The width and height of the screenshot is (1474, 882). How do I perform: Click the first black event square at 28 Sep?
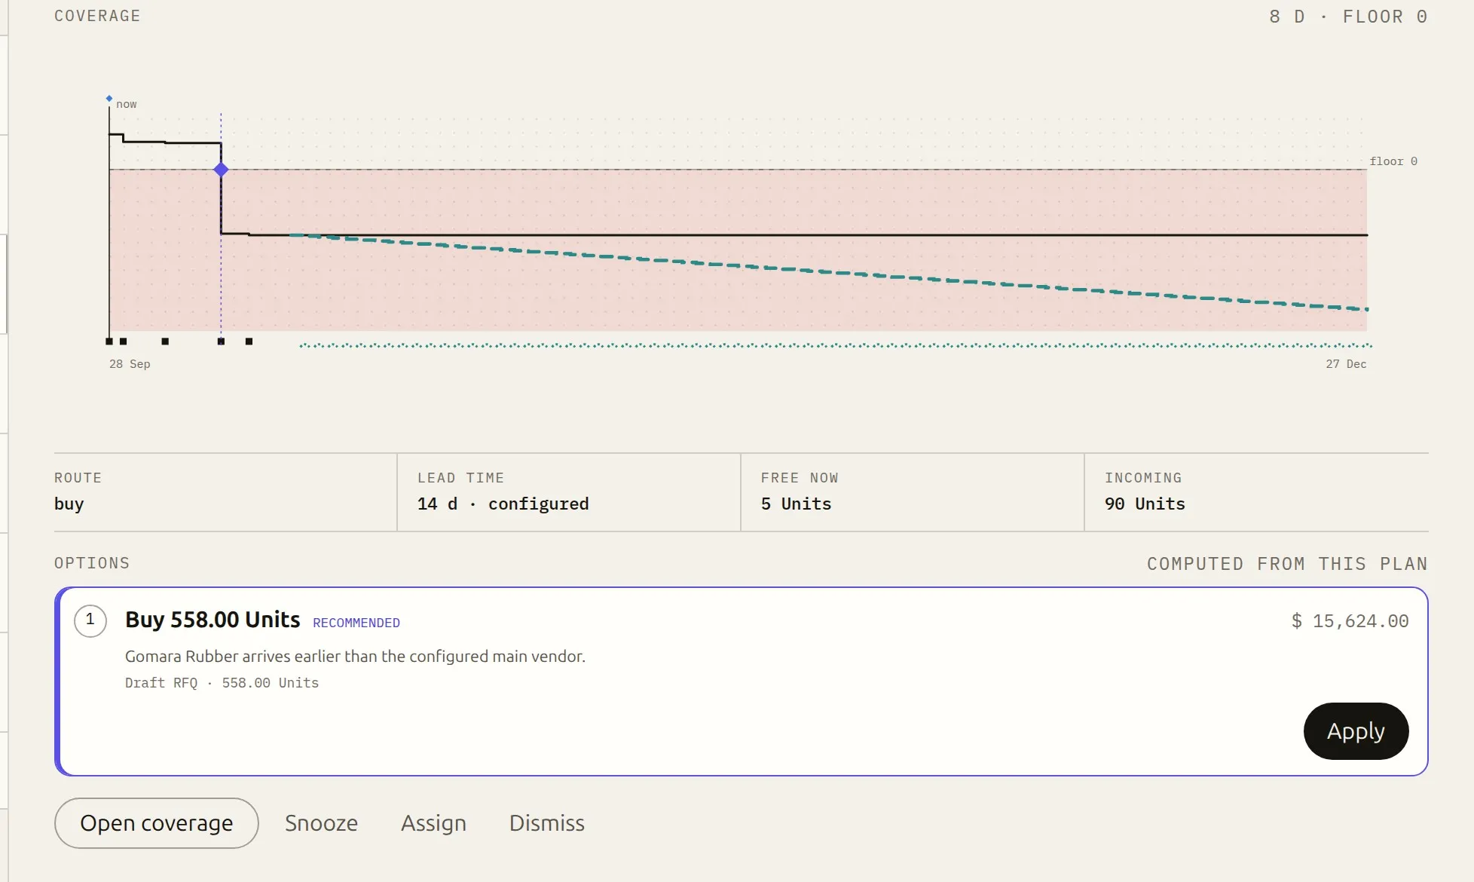click(x=109, y=341)
